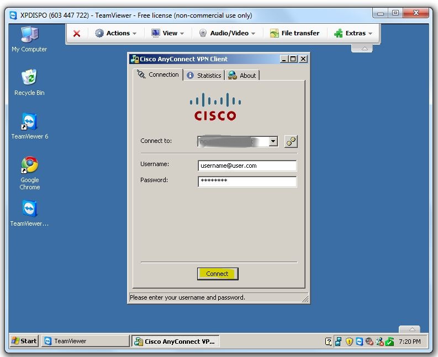Maximize the Cisco AnyConnect window
This screenshot has width=438, height=357.
point(293,59)
